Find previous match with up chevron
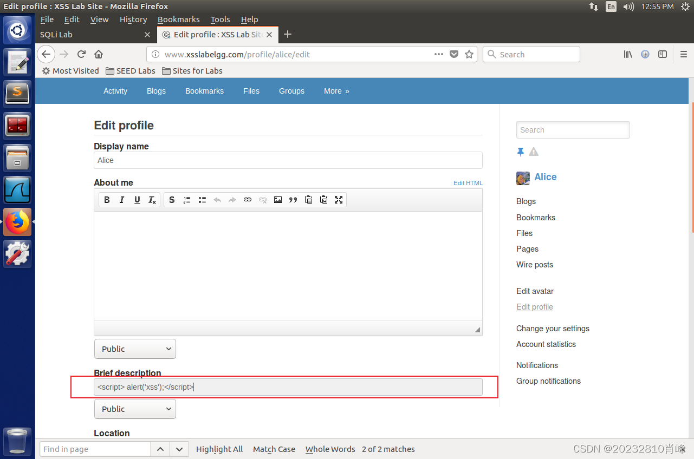The height and width of the screenshot is (459, 694). [160, 449]
